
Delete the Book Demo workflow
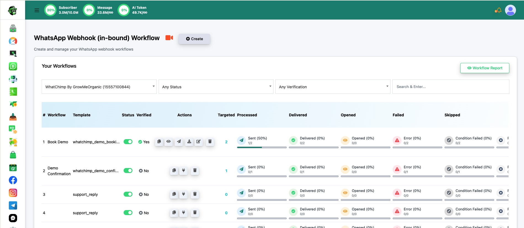tap(210, 142)
